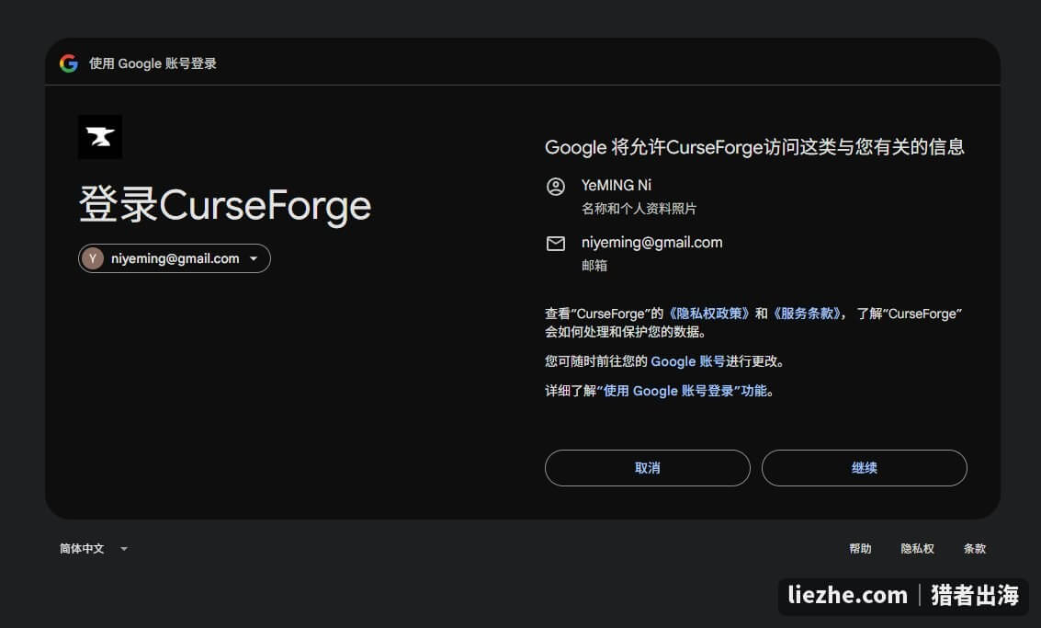Click the 使用 Google 账号登录 header text
The width and height of the screenshot is (1041, 628).
[x=153, y=63]
